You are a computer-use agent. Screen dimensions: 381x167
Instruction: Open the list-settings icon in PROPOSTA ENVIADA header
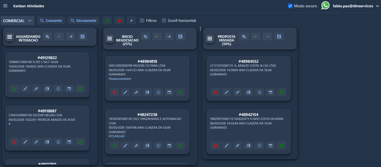point(279,36)
